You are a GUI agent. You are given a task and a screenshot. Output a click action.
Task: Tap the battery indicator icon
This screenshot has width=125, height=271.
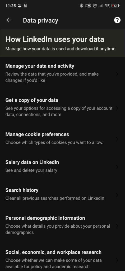[x=115, y=6]
